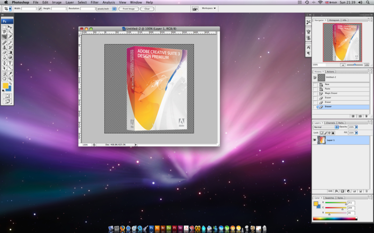Set history brush source for Magic Eraser state
The height and width of the screenshot is (233, 374).
(315, 94)
